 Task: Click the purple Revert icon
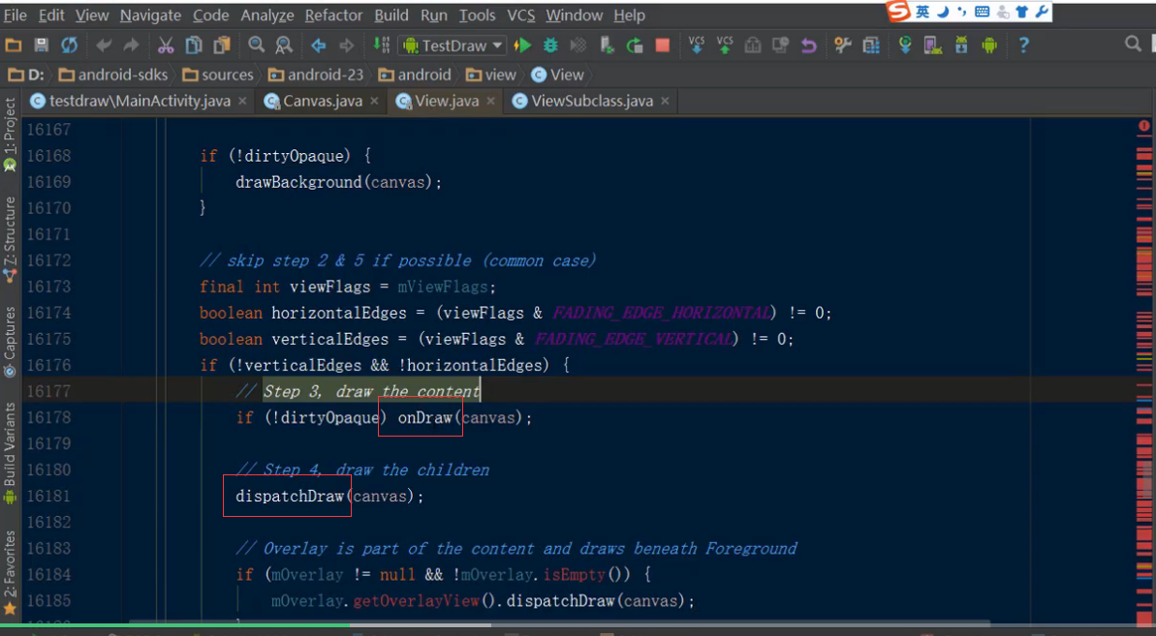(x=809, y=45)
